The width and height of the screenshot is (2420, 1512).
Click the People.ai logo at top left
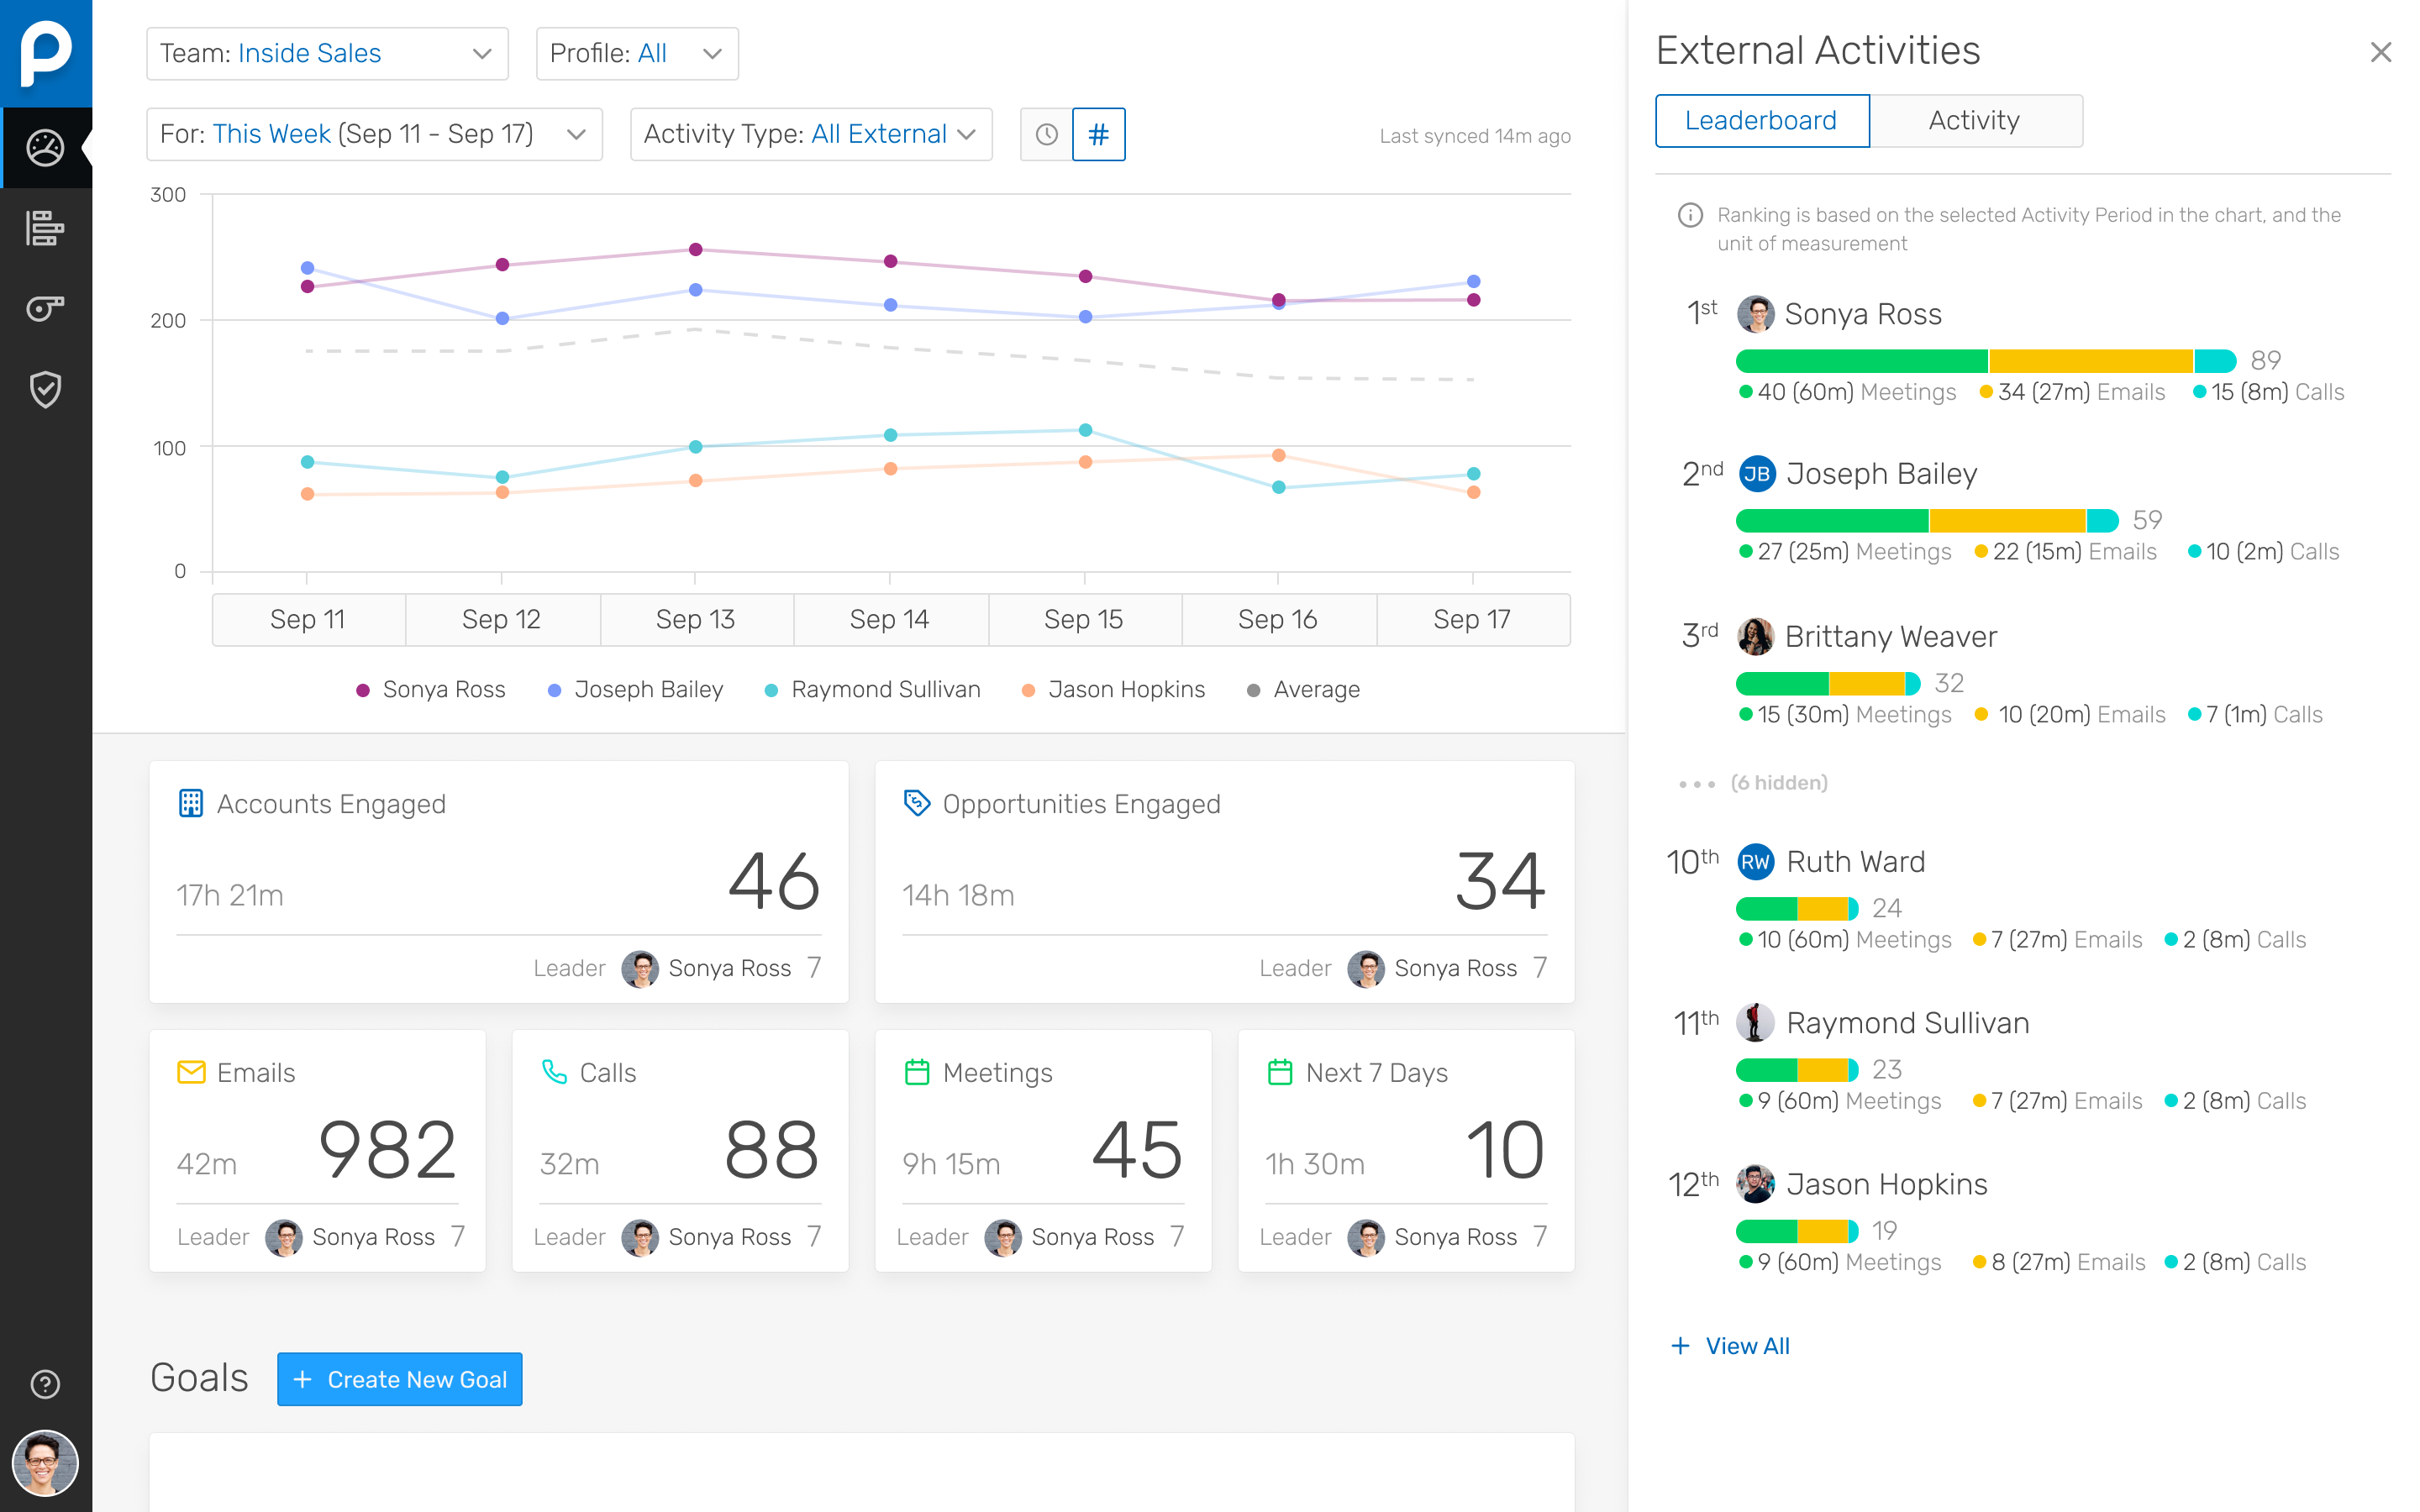[46, 53]
